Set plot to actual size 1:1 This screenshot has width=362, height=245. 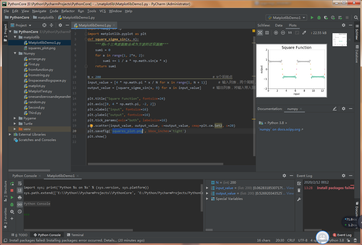(x=290, y=33)
